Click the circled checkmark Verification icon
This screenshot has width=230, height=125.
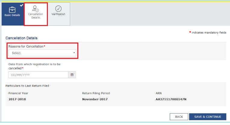(x=58, y=9)
